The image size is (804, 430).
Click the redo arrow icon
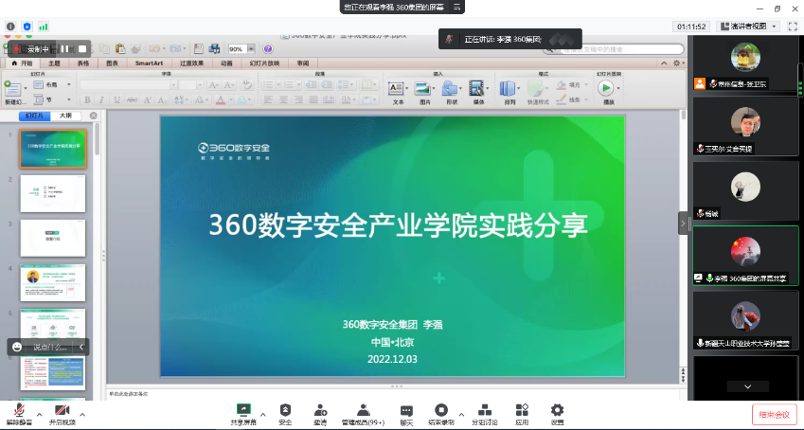[x=175, y=48]
